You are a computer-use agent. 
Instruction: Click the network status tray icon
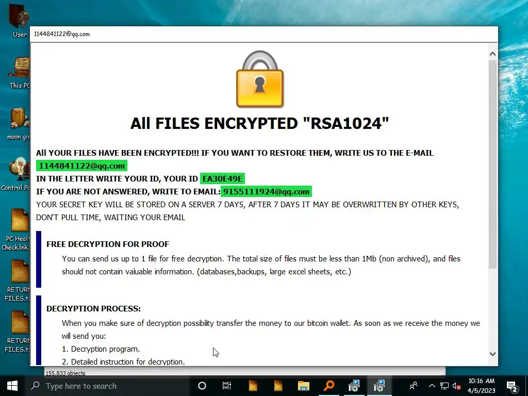pos(444,386)
